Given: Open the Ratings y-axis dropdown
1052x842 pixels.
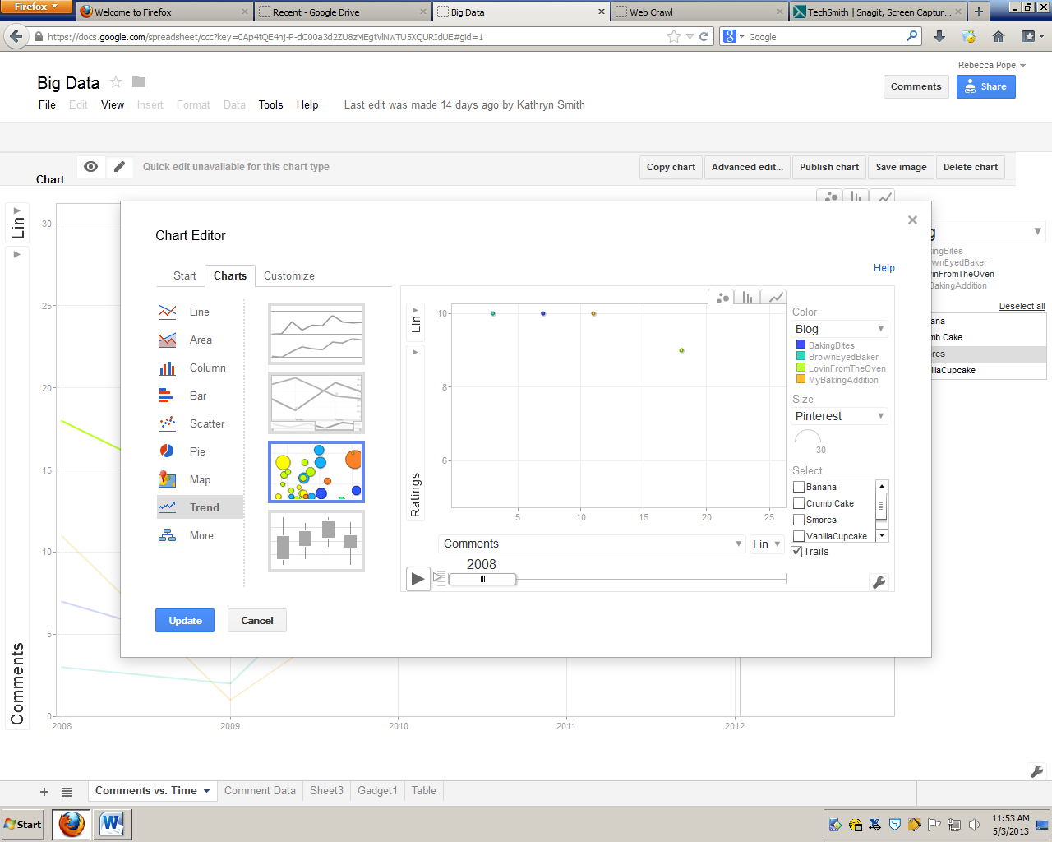Looking at the screenshot, I should click(x=416, y=433).
